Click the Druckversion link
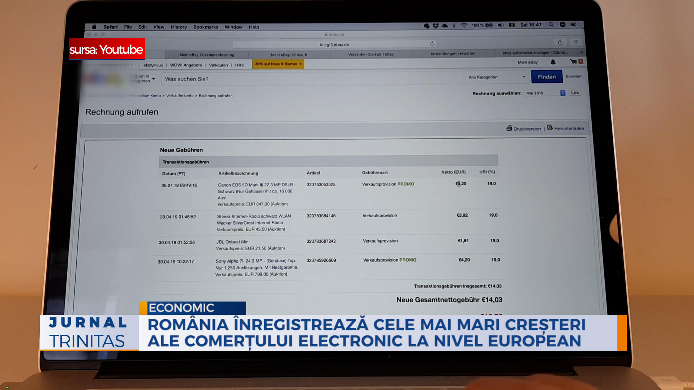Viewport: 694px width, 390px height. point(527,129)
